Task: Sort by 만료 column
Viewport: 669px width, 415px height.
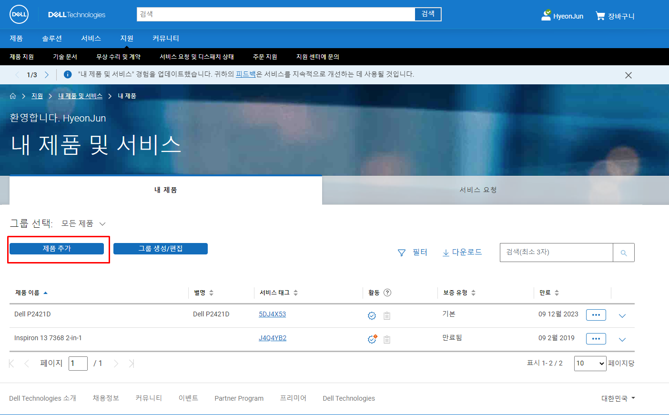Action: pyautogui.click(x=549, y=293)
